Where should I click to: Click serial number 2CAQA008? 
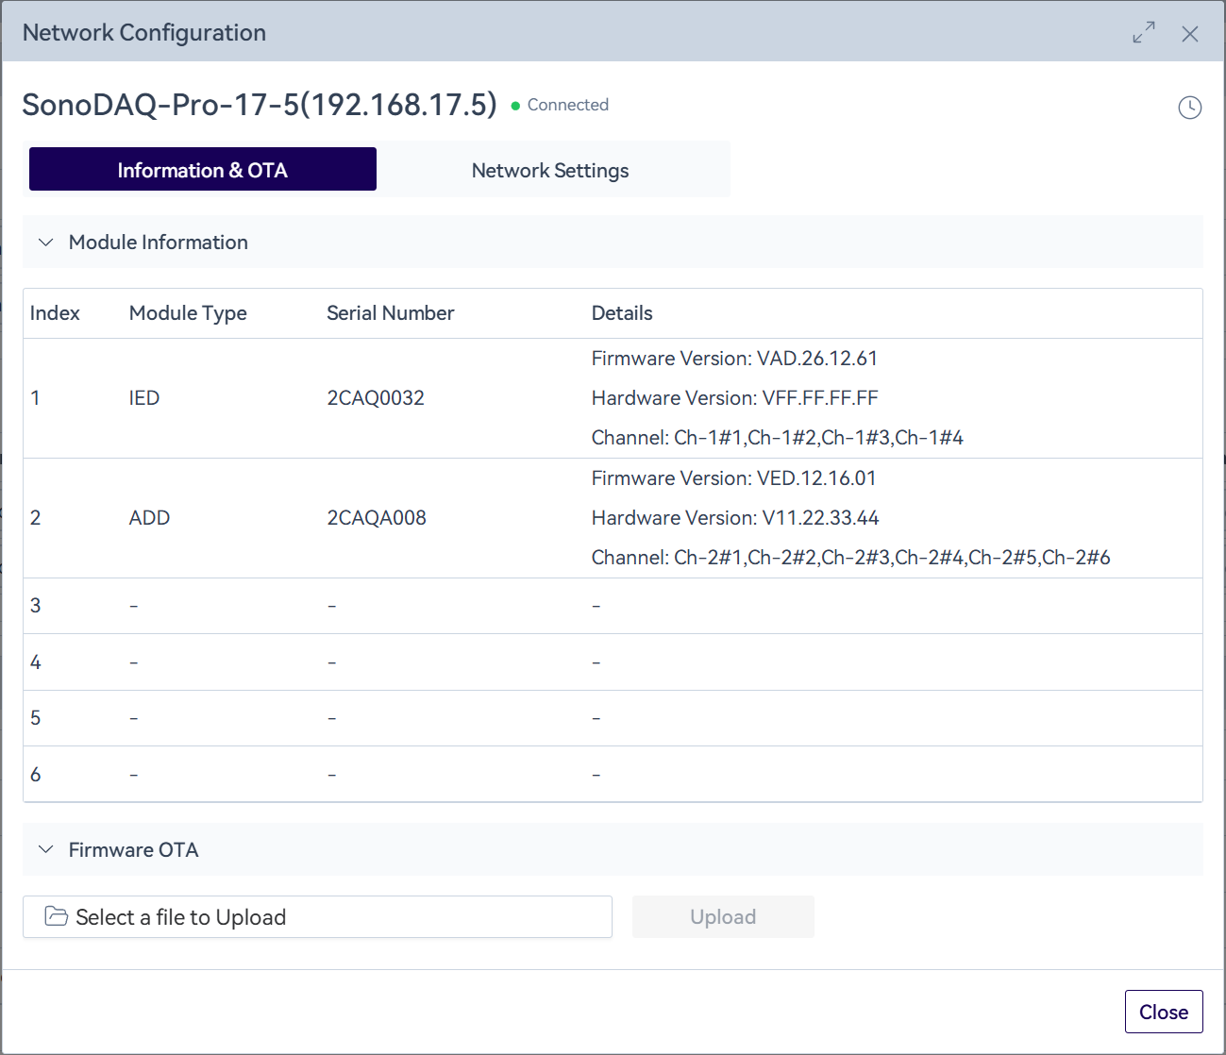click(x=377, y=518)
